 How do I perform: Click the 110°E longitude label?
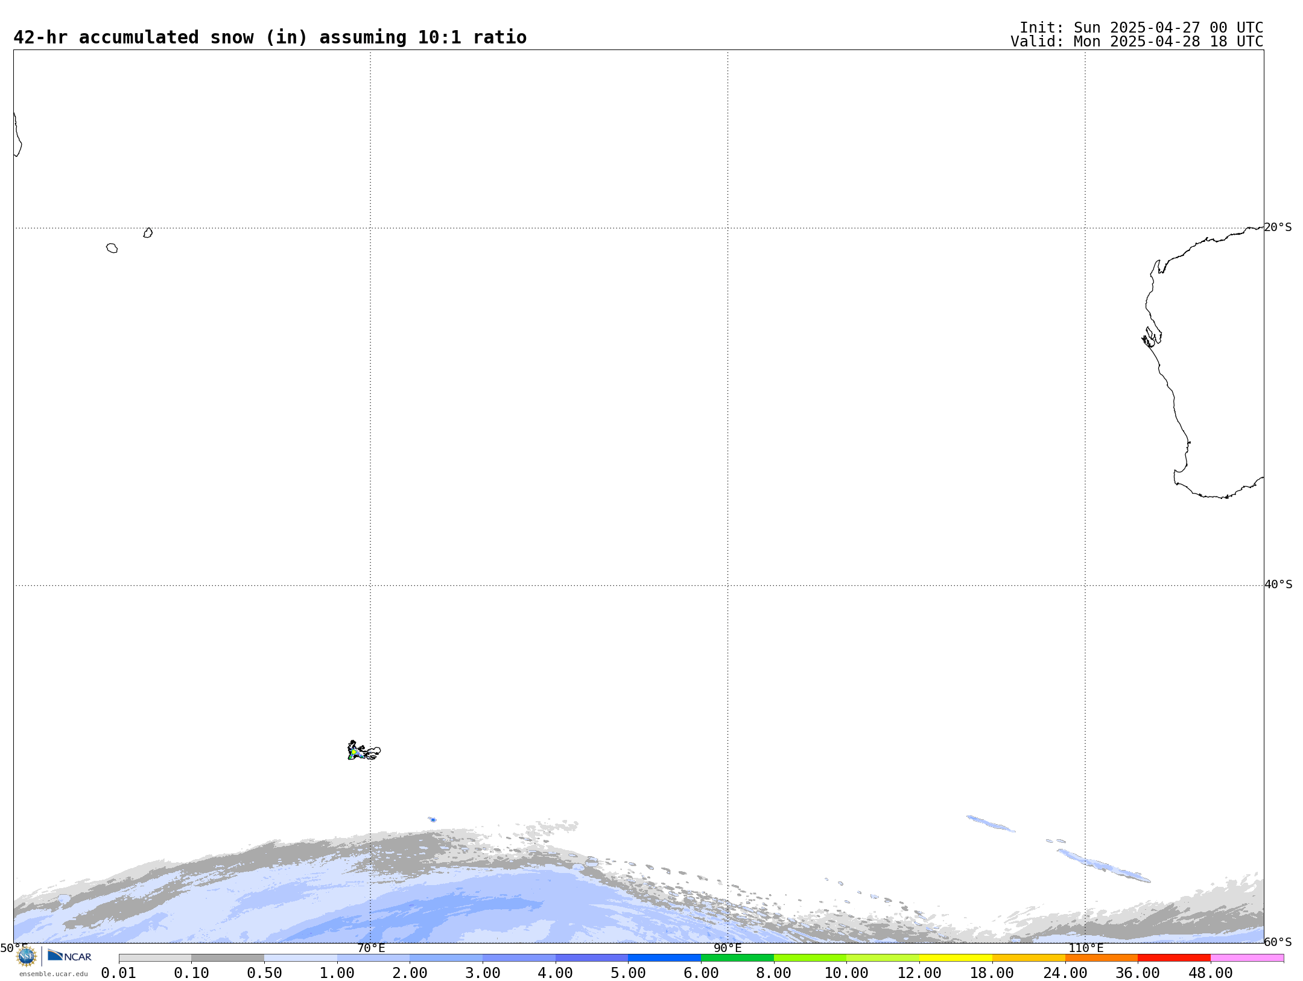pos(1086,948)
